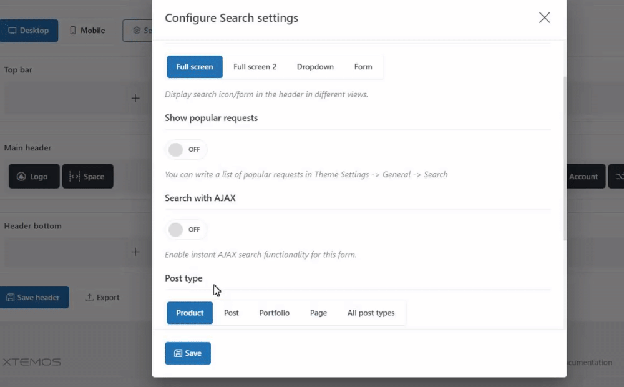This screenshot has width=624, height=387.
Task: Pick the Form search display
Action: click(x=363, y=67)
